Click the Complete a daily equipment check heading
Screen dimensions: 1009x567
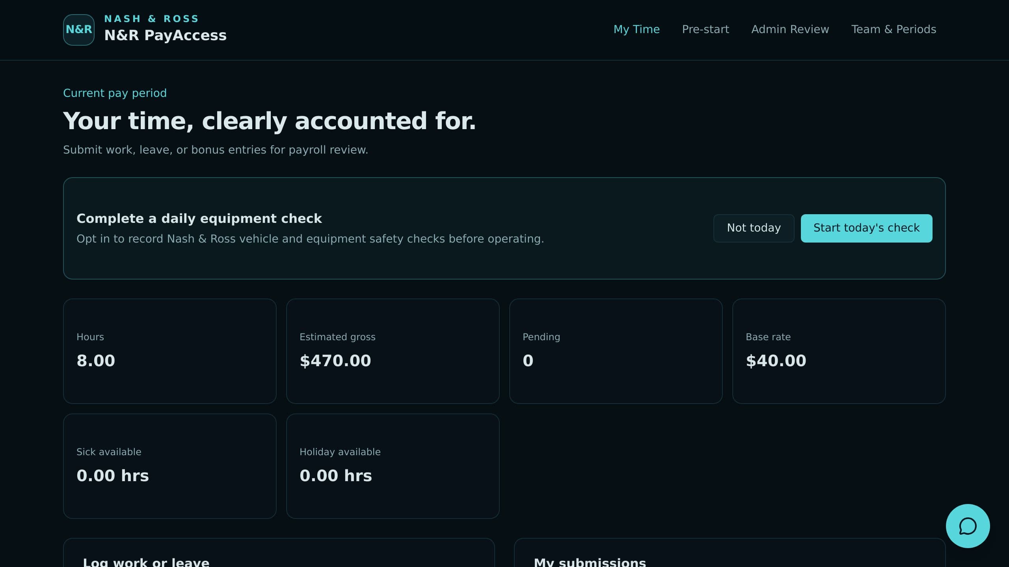pyautogui.click(x=199, y=219)
